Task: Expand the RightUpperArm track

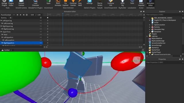Action: click(x=2, y=43)
